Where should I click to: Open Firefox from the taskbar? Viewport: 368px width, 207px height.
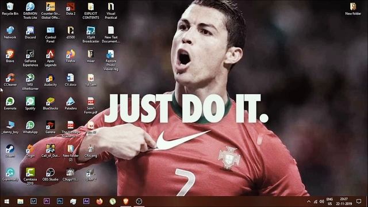click(x=99, y=202)
